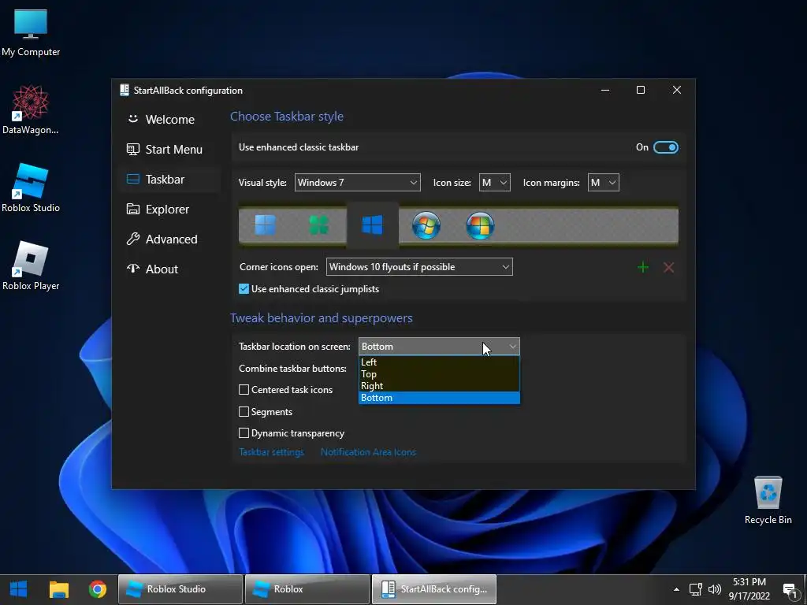Show hidden system tray icons arrow

[x=676, y=589]
